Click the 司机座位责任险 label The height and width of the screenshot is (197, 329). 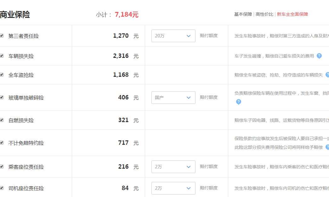(x=26, y=189)
